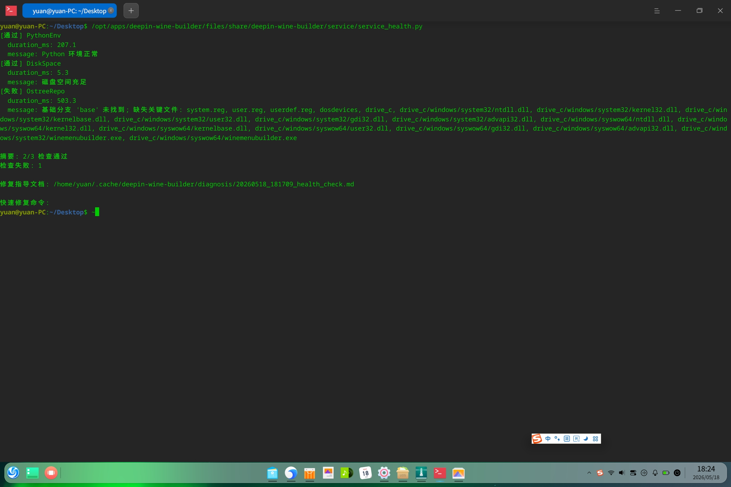This screenshot has width=731, height=487.
Task: Open Control Center gear in dock
Action: click(x=384, y=473)
